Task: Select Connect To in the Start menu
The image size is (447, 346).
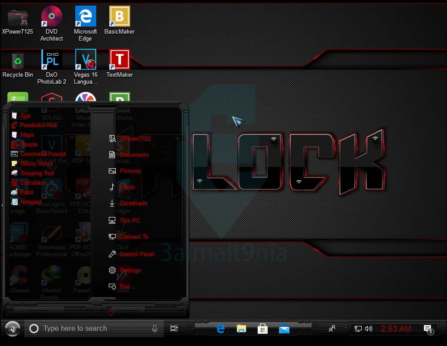Action: (128, 237)
